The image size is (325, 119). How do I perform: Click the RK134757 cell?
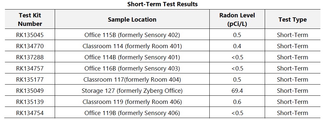click(x=30, y=69)
